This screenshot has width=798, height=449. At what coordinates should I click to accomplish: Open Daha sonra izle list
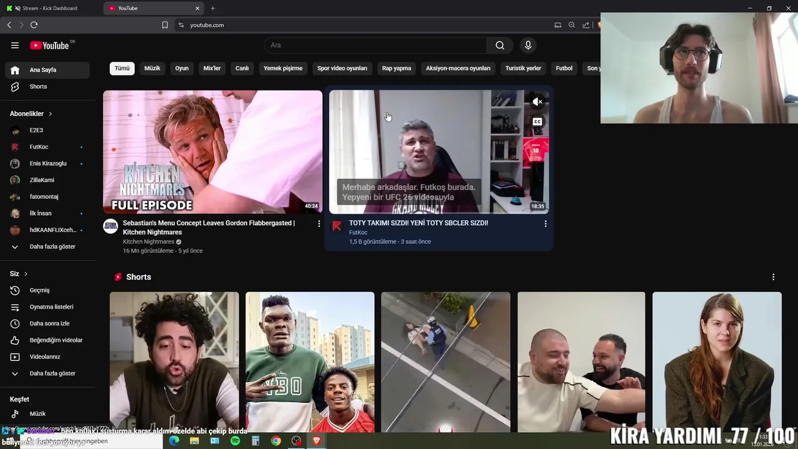pos(47,324)
